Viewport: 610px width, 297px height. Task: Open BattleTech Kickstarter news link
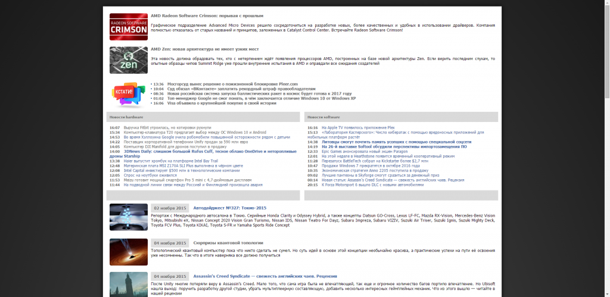375,161
